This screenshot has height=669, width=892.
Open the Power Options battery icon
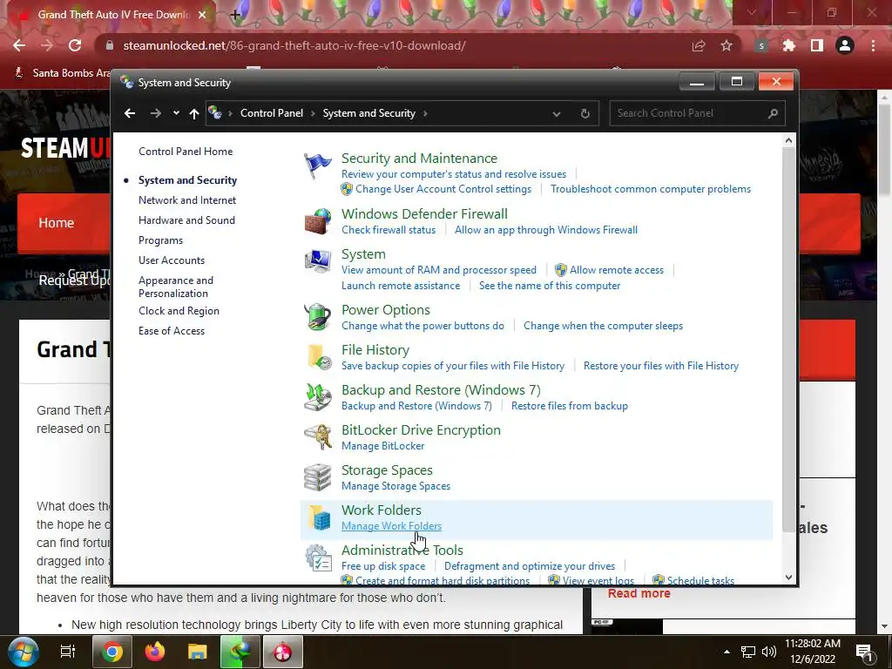317,317
